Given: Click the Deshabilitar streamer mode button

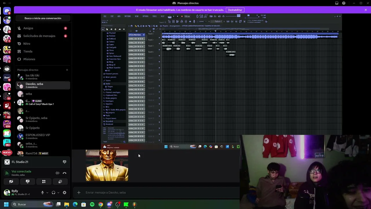Looking at the screenshot, I should 235,10.
